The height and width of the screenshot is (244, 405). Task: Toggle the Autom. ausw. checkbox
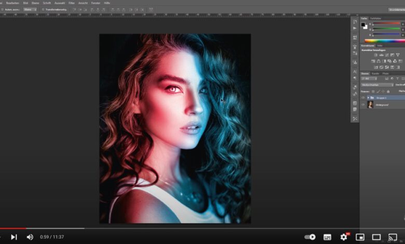point(2,9)
